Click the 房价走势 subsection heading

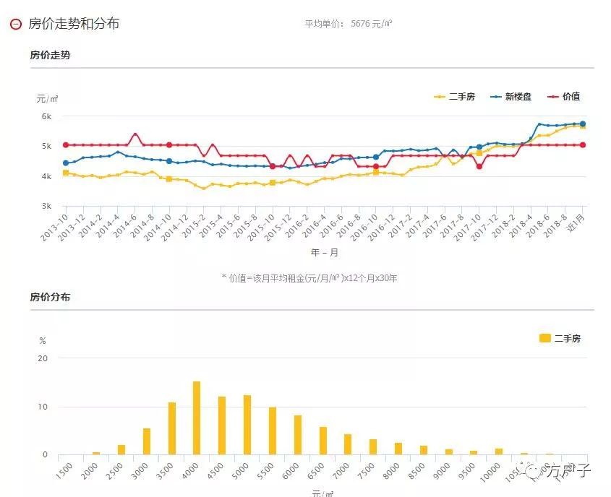pyautogui.click(x=51, y=55)
